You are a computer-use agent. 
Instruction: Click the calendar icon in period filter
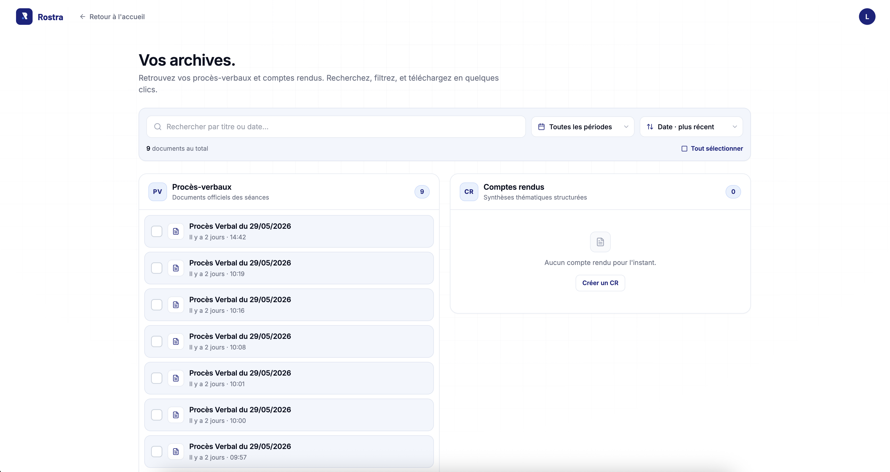541,127
